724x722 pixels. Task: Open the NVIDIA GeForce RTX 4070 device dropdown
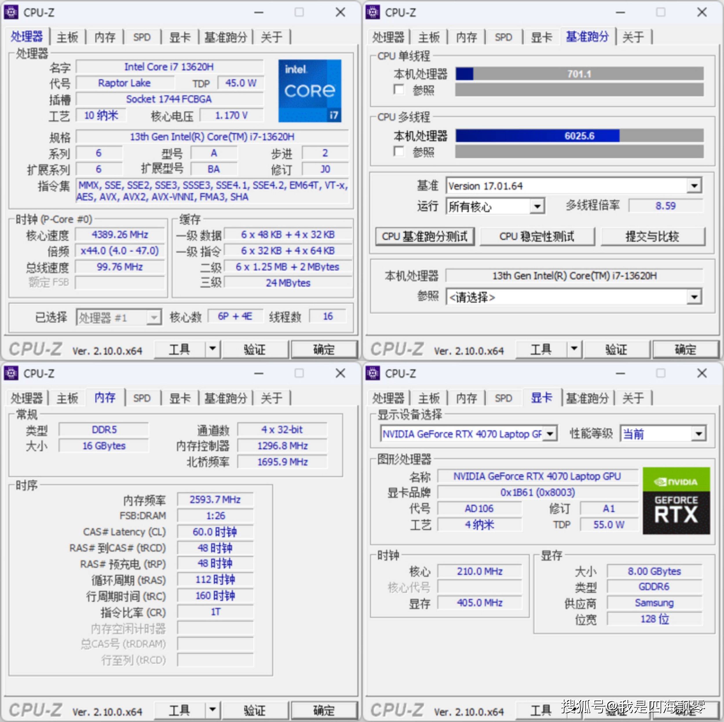point(550,434)
